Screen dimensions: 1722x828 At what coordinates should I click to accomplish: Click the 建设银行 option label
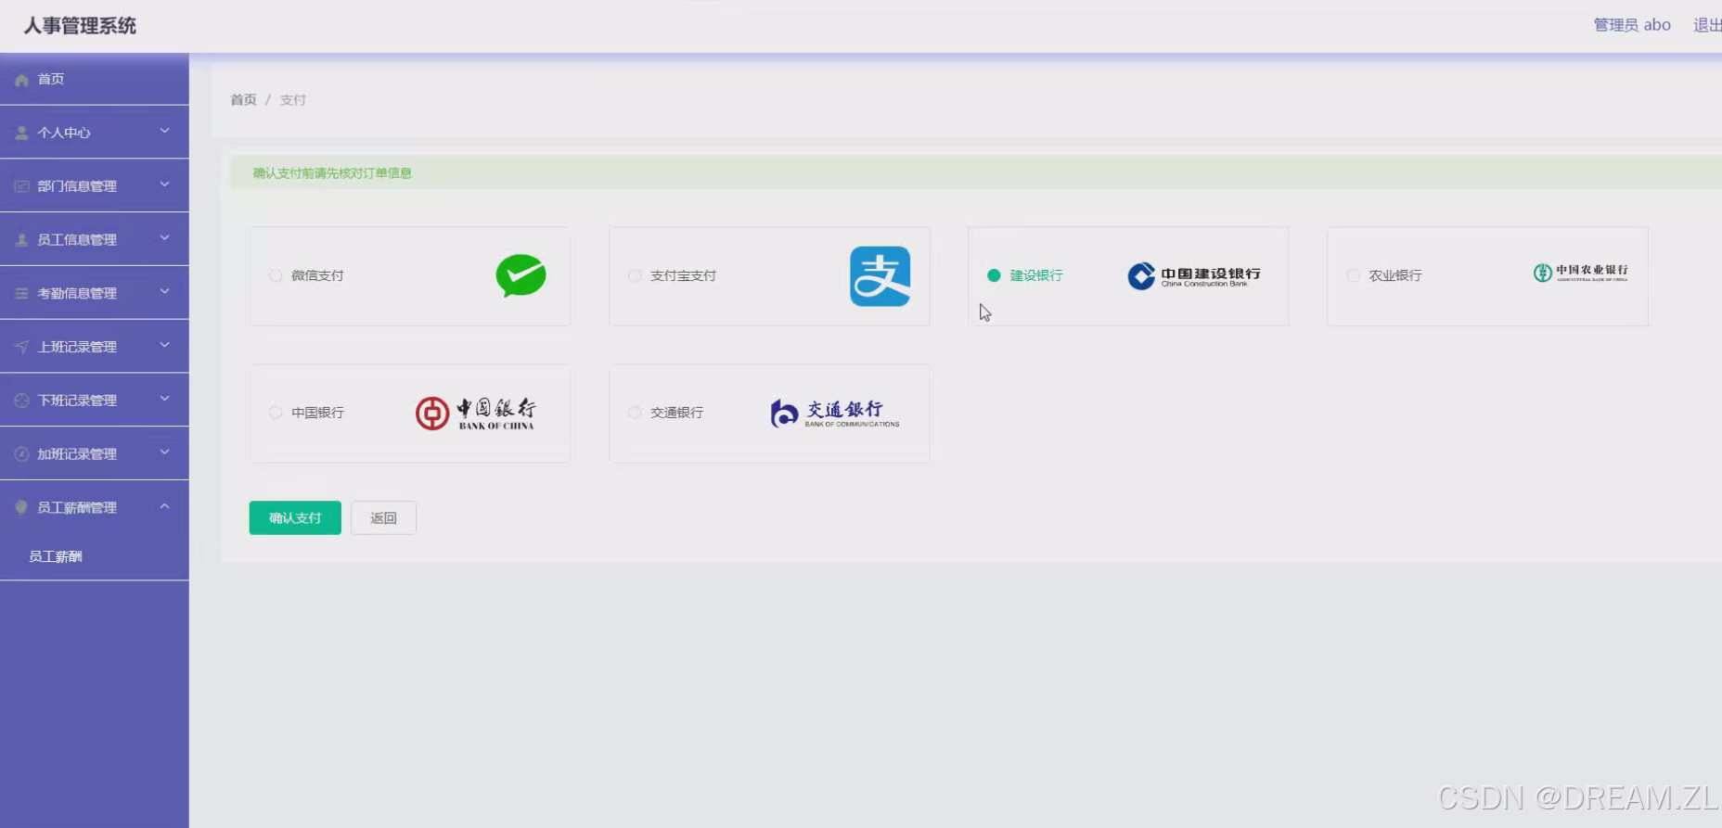1036,275
